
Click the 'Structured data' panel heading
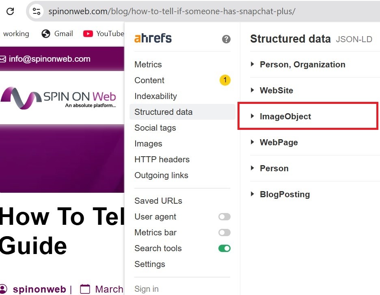point(290,39)
